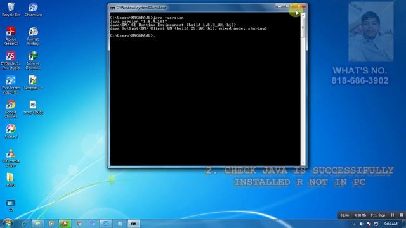Select the RAJU folder on desktop

[10, 180]
